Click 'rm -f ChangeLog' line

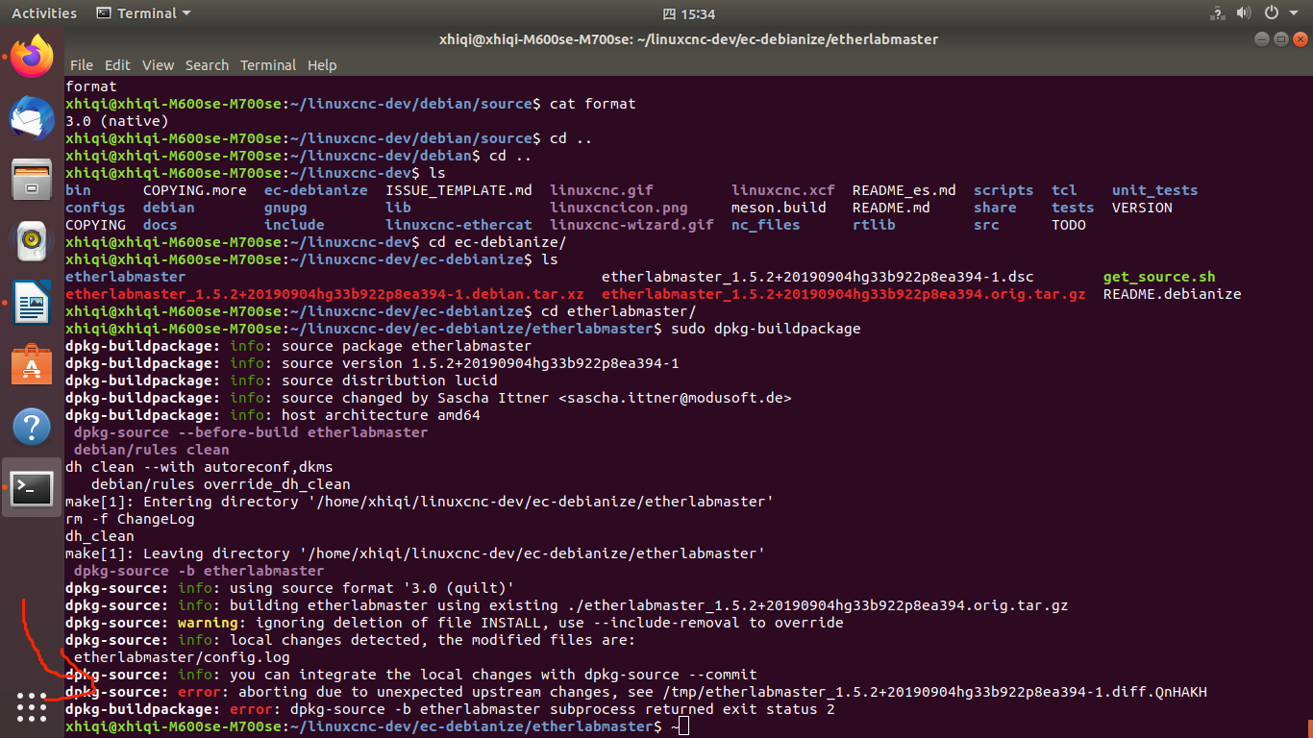130,519
